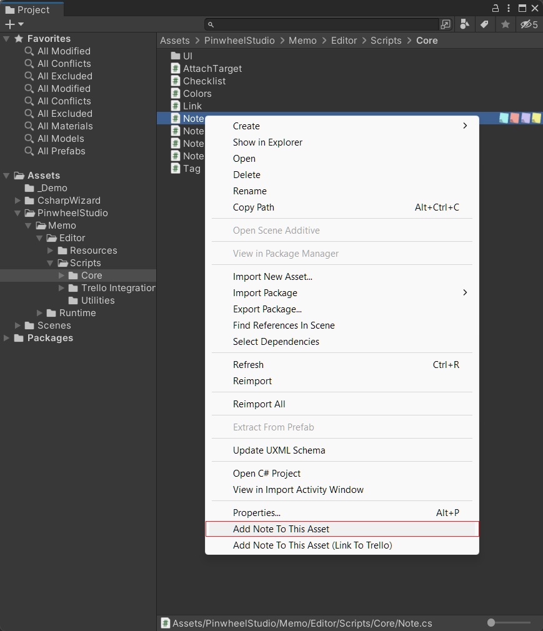Image resolution: width=543 pixels, height=631 pixels.
Task: Toggle hidden packages visibility eye icon
Action: tap(529, 24)
